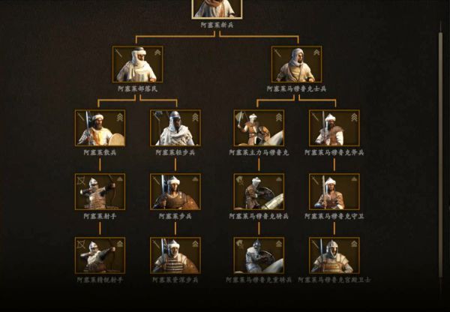Image resolution: width=450 pixels, height=312 pixels.
Task: Click the 阿塞莱射手 name label
Action: point(100,216)
